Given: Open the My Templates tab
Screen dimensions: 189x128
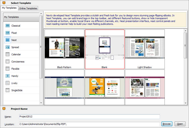Looking at the screenshot, I should pos(9,8).
